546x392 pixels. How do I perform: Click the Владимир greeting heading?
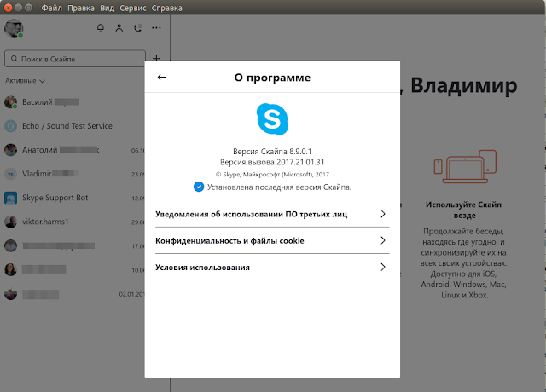tap(464, 85)
